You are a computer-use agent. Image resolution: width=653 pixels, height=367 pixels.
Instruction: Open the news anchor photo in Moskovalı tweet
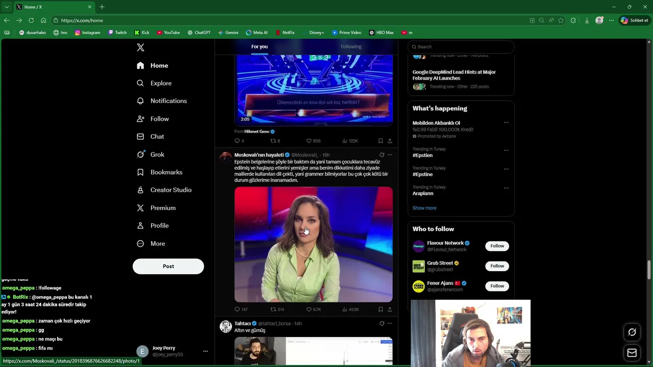(313, 244)
